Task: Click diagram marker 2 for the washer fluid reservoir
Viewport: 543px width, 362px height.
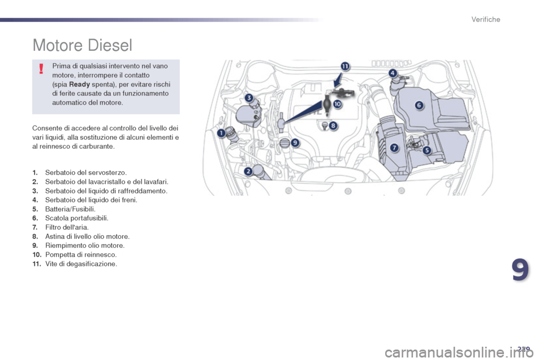Action: point(248,171)
